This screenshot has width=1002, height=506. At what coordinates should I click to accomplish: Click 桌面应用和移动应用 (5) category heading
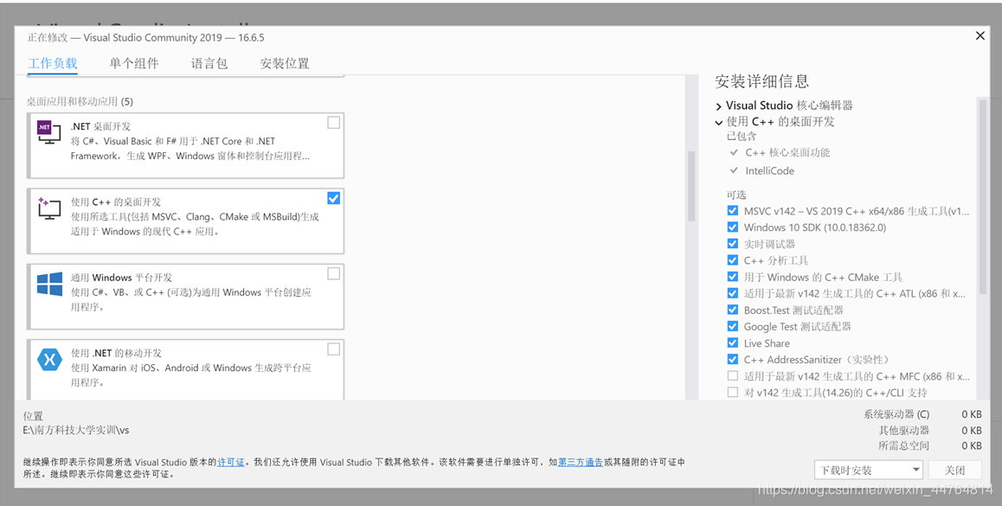pyautogui.click(x=80, y=101)
